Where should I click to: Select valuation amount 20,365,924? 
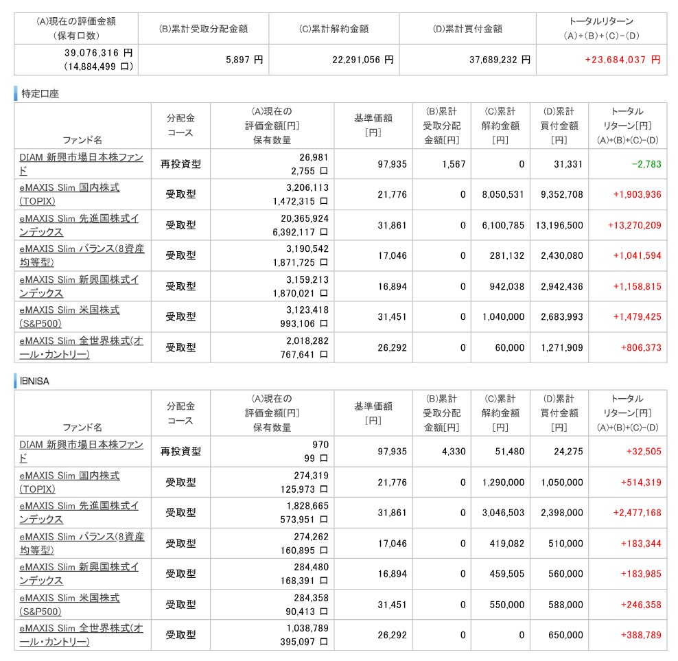pos(305,218)
